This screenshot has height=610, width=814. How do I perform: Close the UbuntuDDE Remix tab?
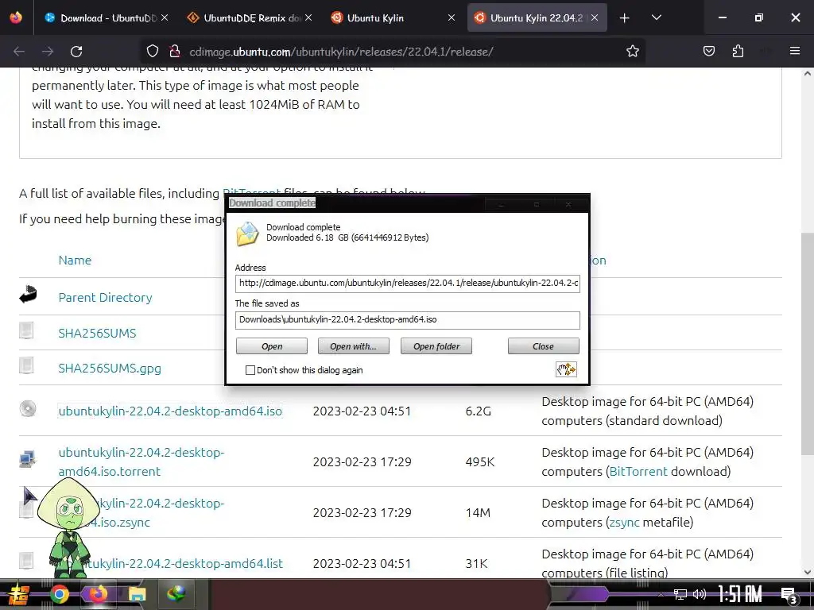[308, 18]
